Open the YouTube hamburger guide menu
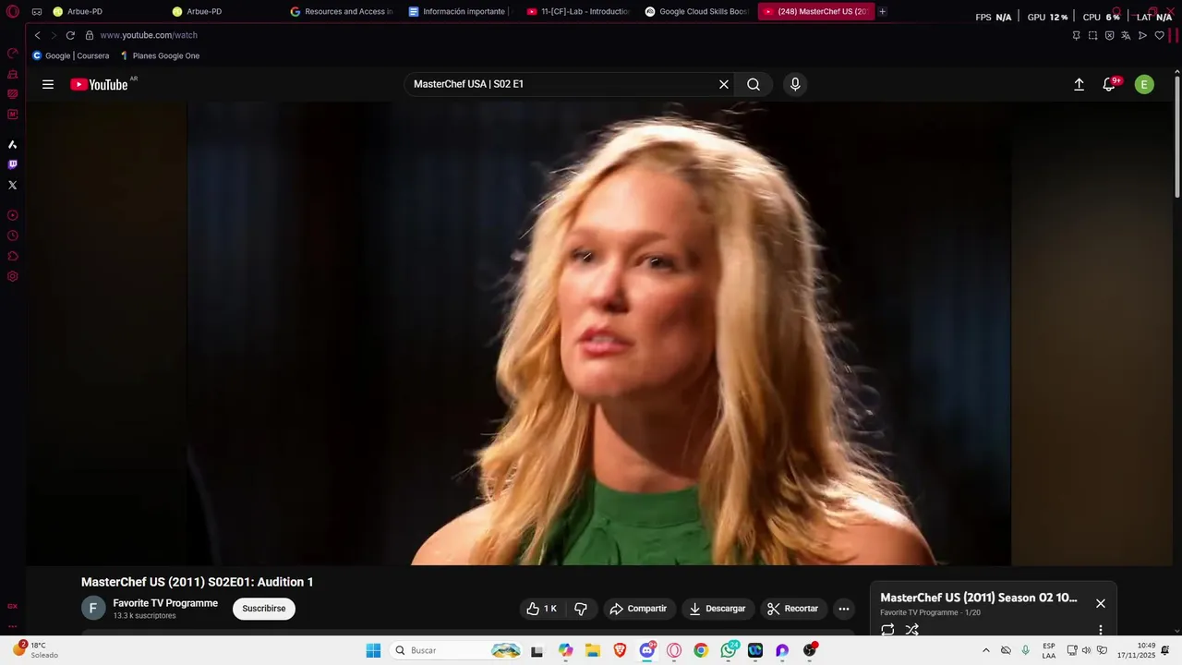The width and height of the screenshot is (1182, 665). [48, 84]
